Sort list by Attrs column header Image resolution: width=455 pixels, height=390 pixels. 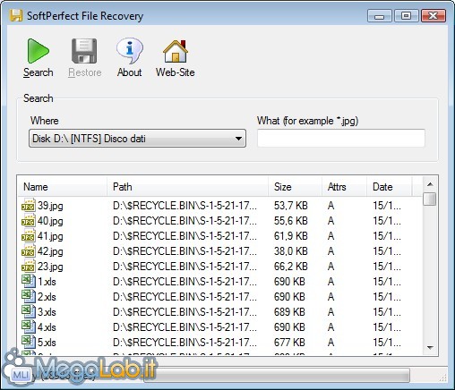[344, 187]
